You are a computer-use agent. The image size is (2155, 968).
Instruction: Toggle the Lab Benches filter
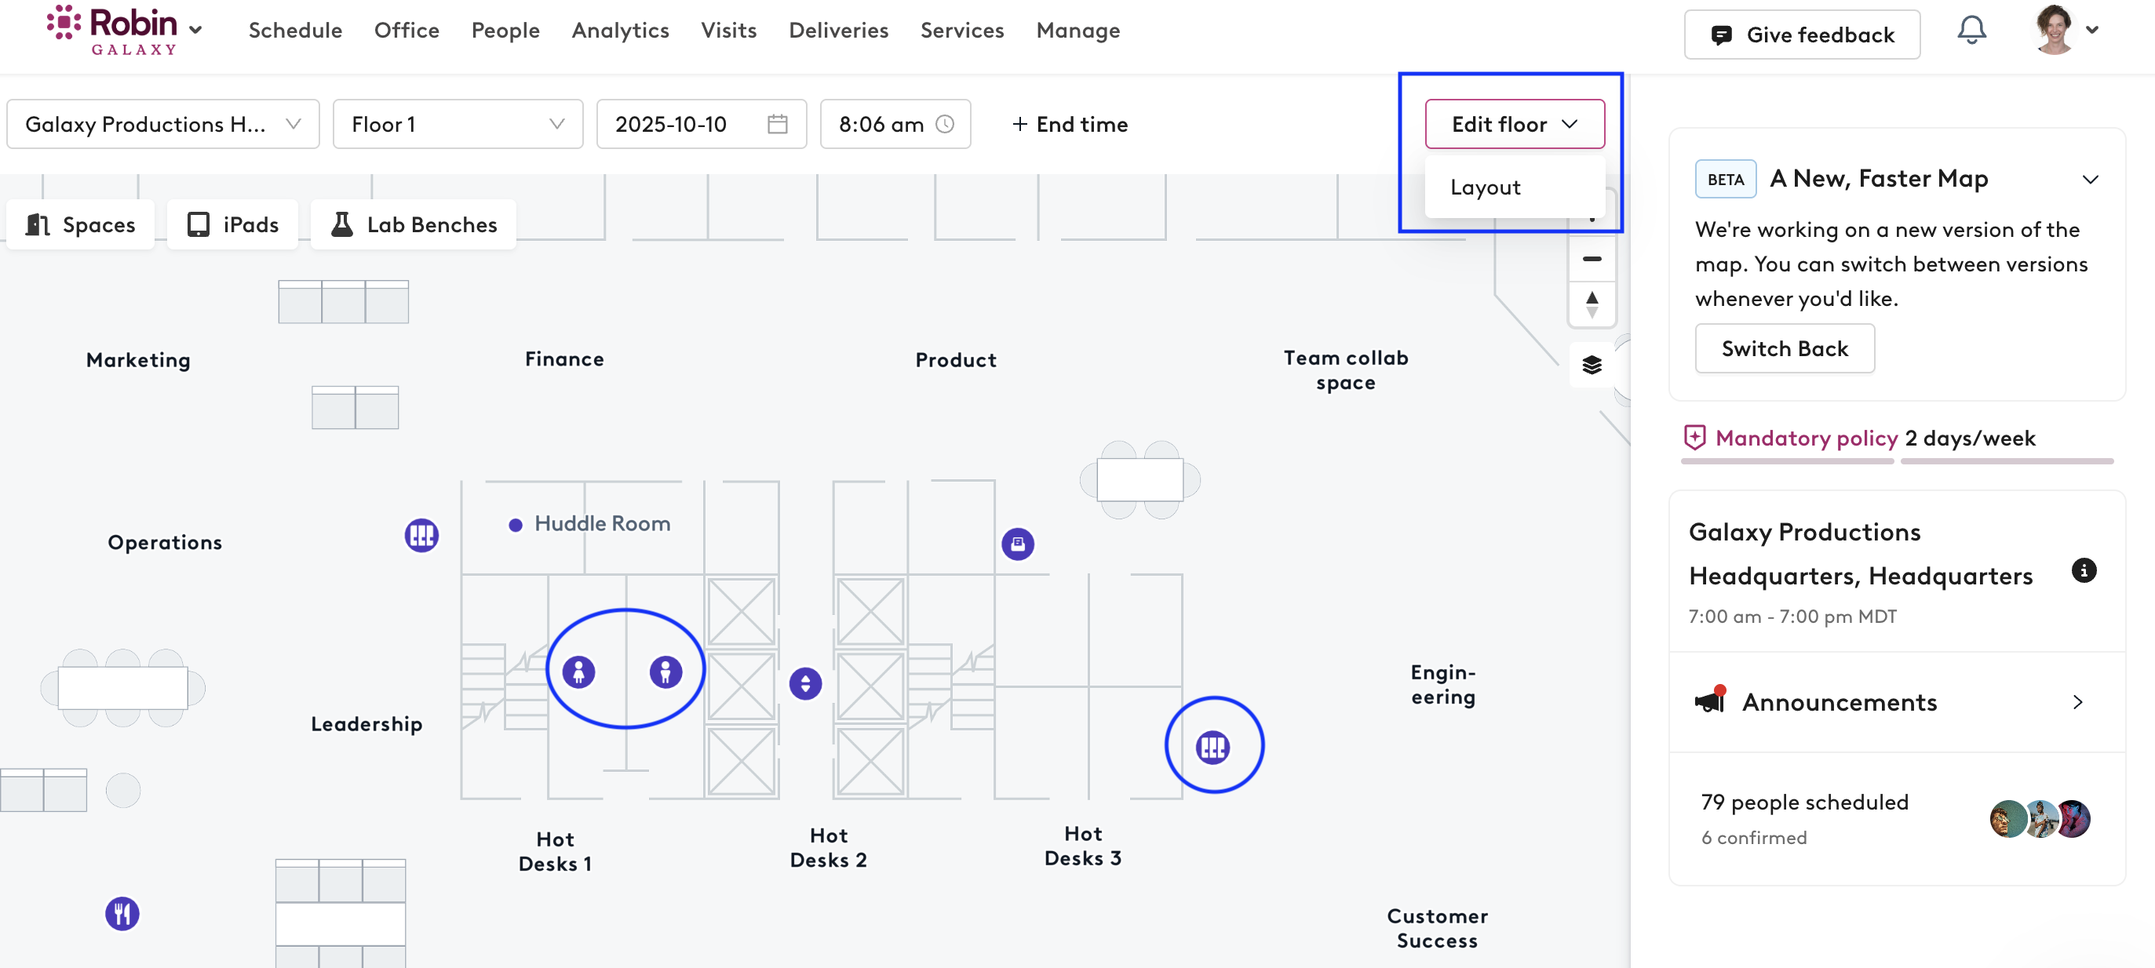(414, 225)
